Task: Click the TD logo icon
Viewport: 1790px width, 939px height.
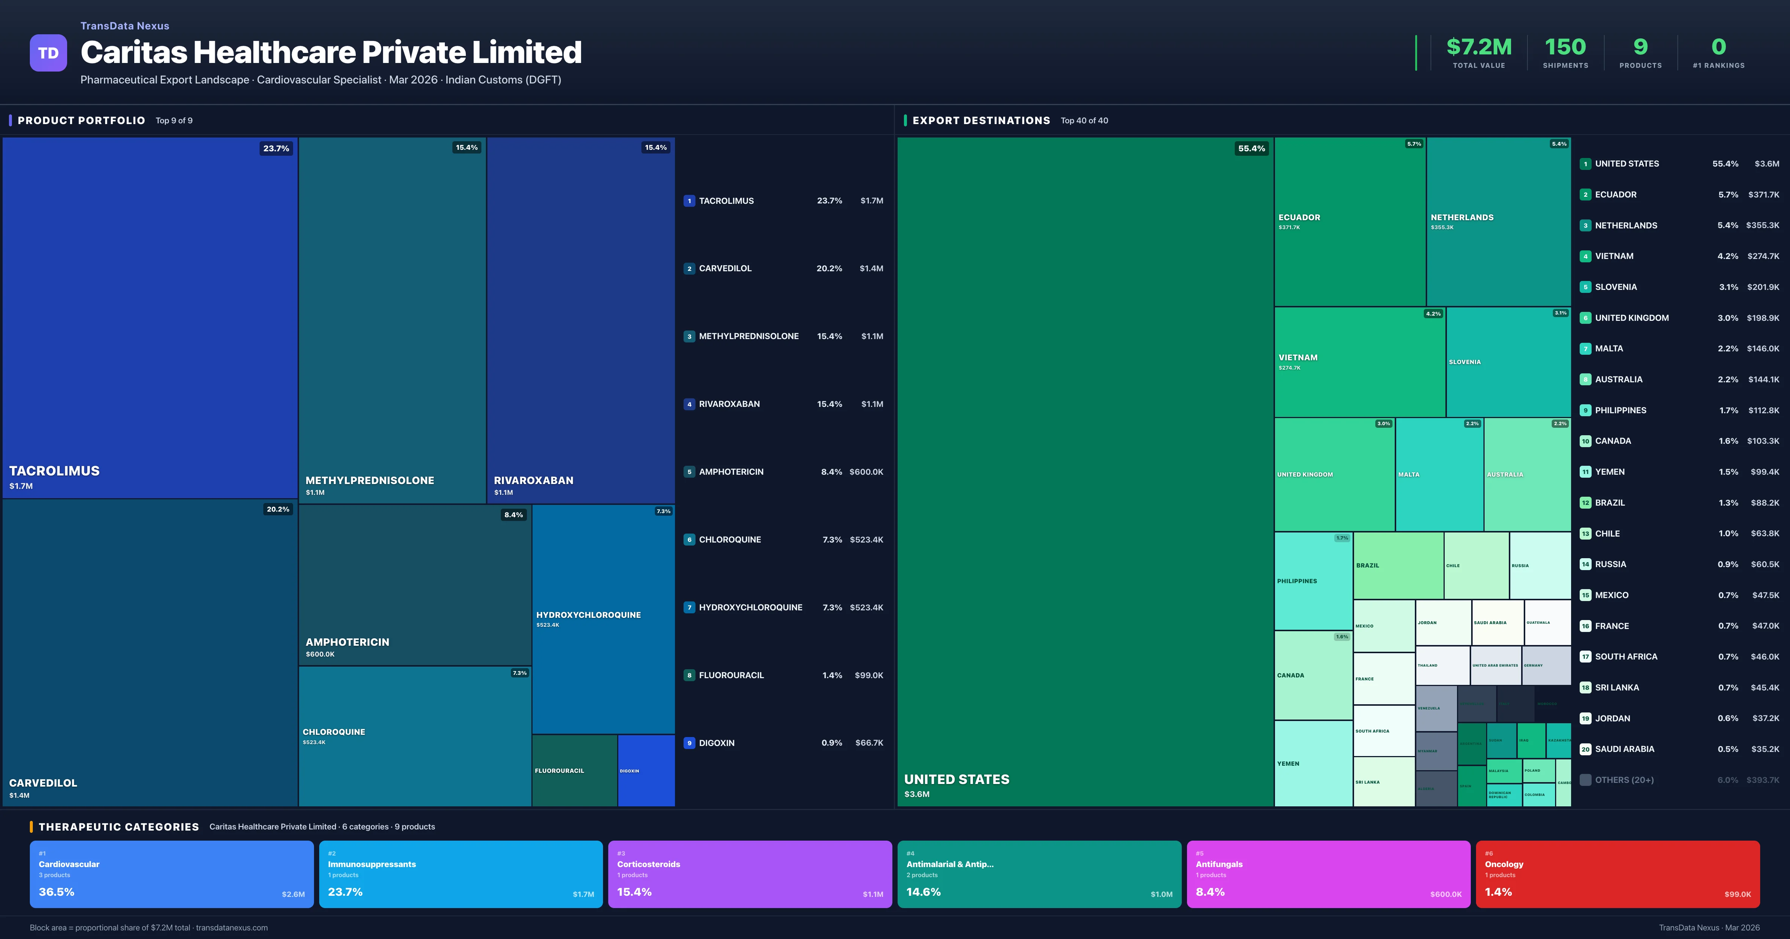Action: (x=48, y=53)
